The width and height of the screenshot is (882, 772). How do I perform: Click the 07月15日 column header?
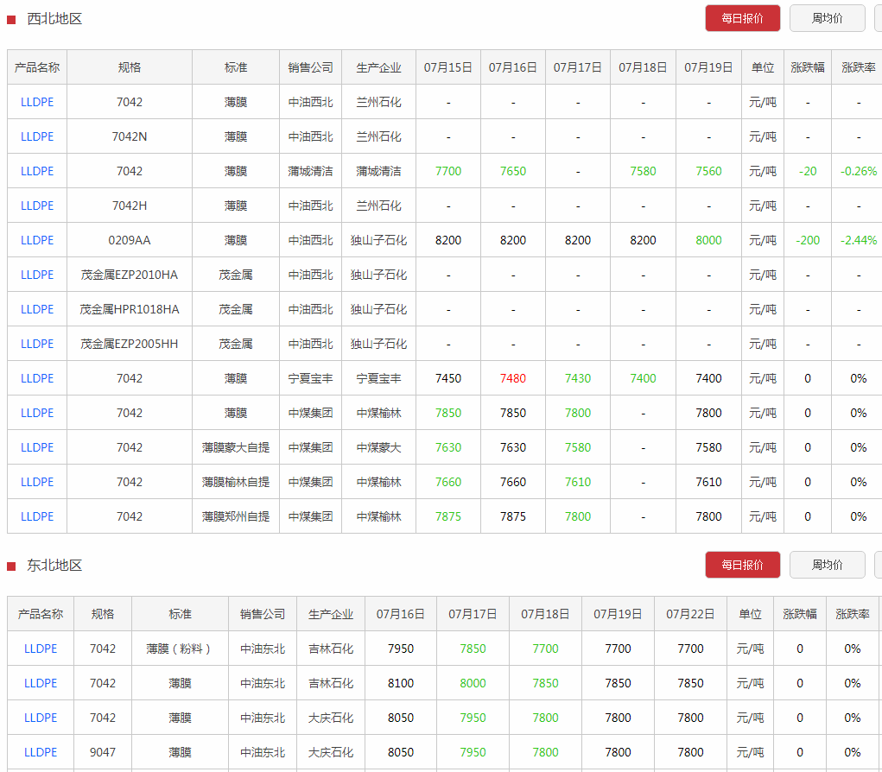click(x=448, y=67)
